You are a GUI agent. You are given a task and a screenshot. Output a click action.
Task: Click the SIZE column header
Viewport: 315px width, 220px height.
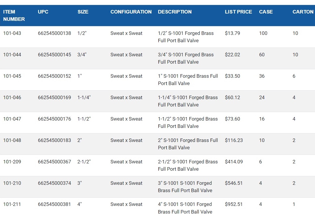coord(83,12)
